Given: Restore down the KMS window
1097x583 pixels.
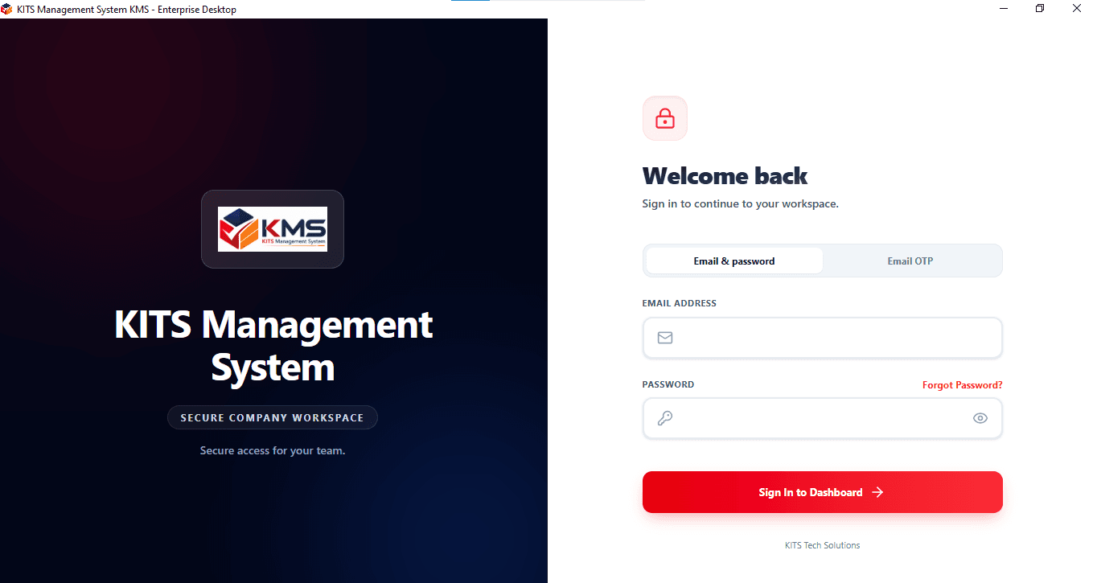Looking at the screenshot, I should point(1040,8).
